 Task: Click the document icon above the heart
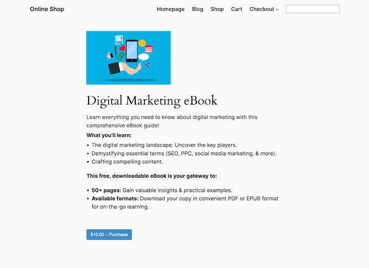coord(119,39)
